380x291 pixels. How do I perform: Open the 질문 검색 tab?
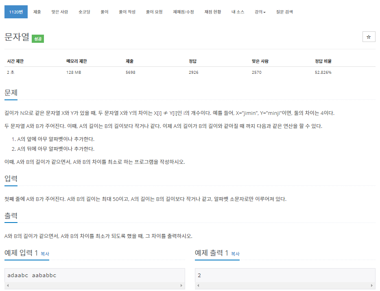point(284,12)
